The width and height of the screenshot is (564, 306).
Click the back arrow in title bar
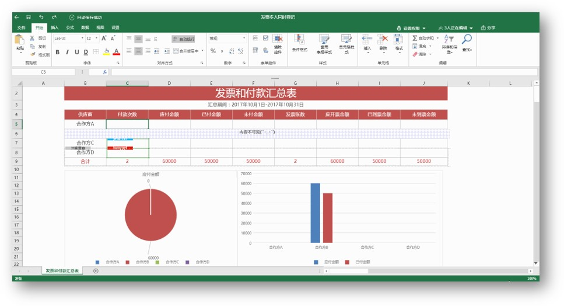[16, 17]
